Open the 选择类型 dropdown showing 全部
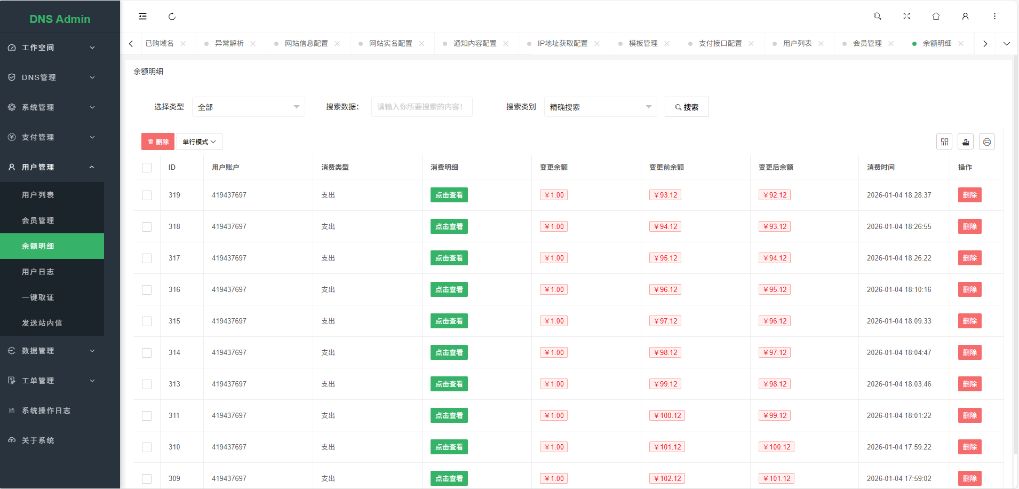 coord(248,107)
